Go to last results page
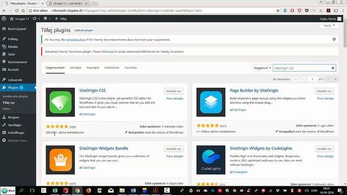347x195 pixels. 335,79
